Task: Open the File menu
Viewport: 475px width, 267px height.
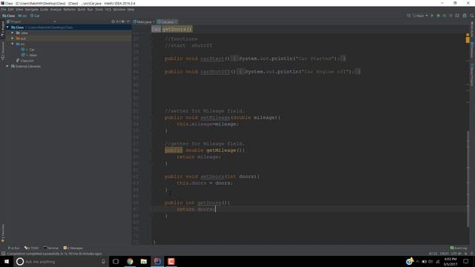Action: pos(3,10)
